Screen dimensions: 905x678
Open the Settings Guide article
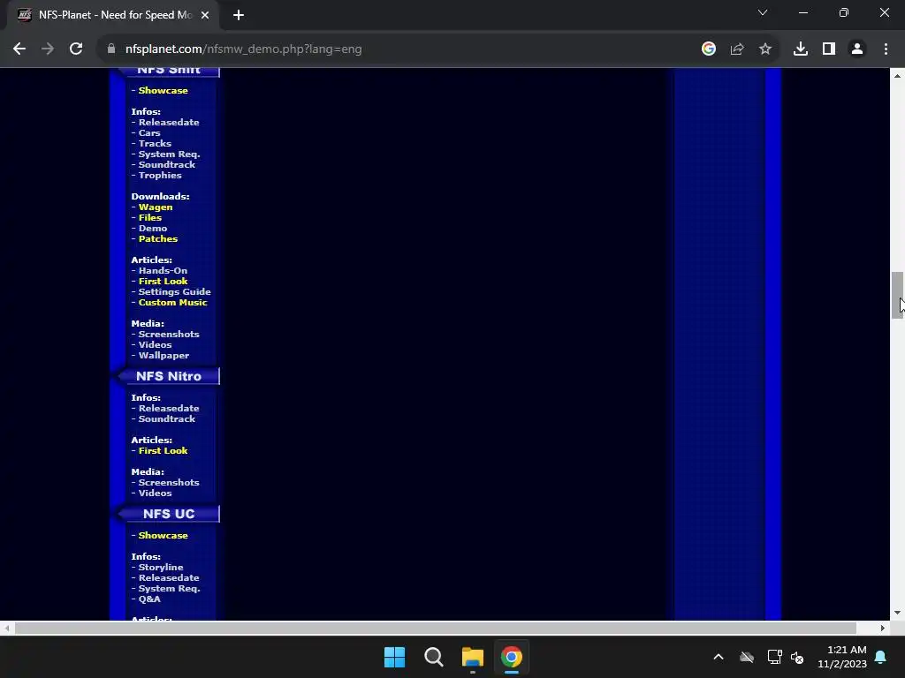[x=175, y=291]
